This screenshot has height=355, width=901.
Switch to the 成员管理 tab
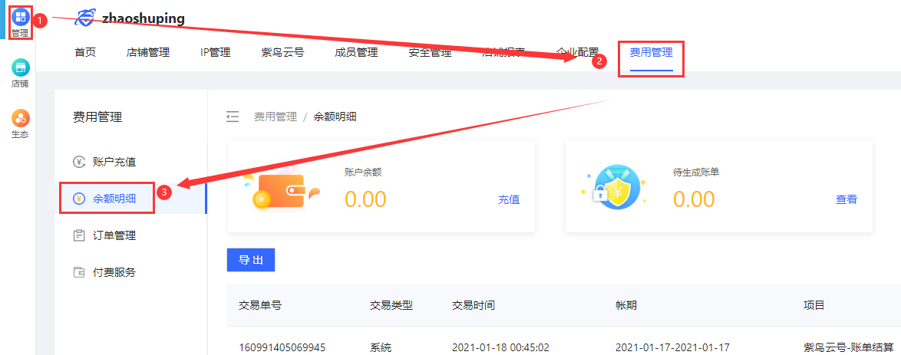(356, 53)
